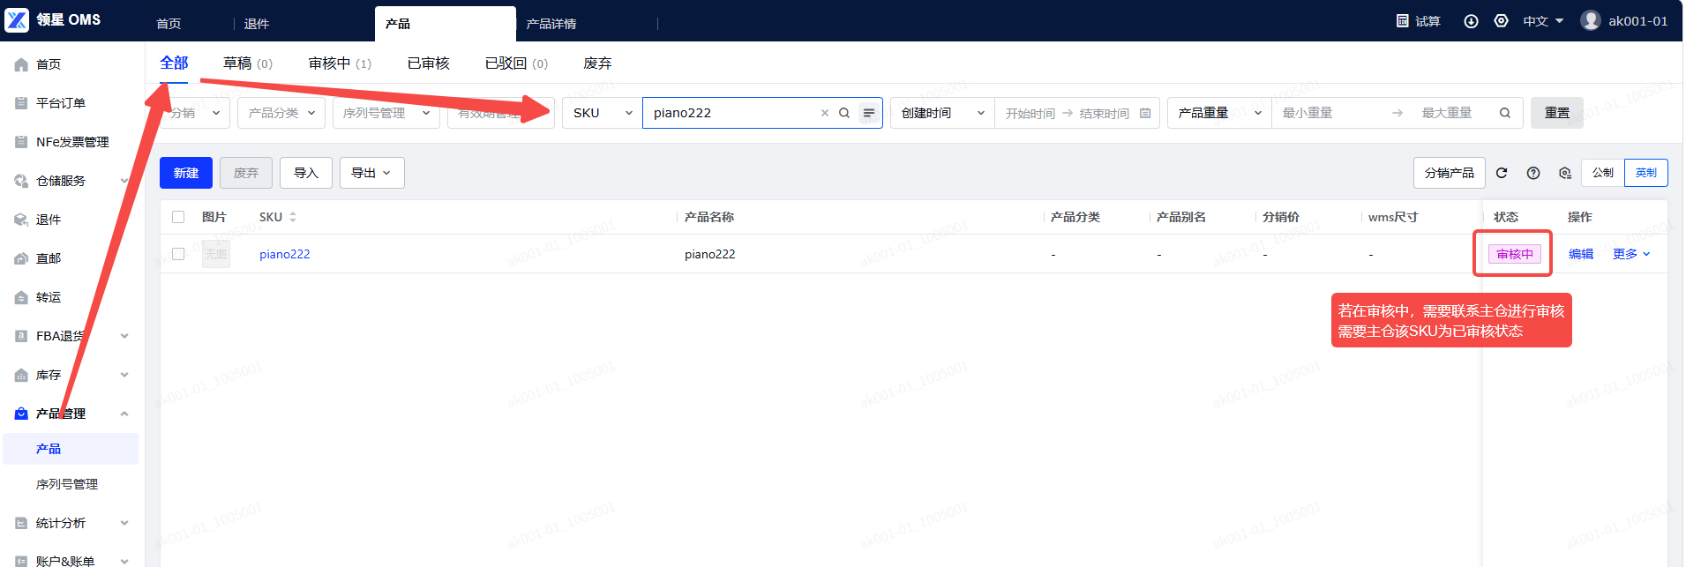The image size is (1686, 567).
Task: Toggle the select-all checkbox in table header
Action: pos(178,217)
